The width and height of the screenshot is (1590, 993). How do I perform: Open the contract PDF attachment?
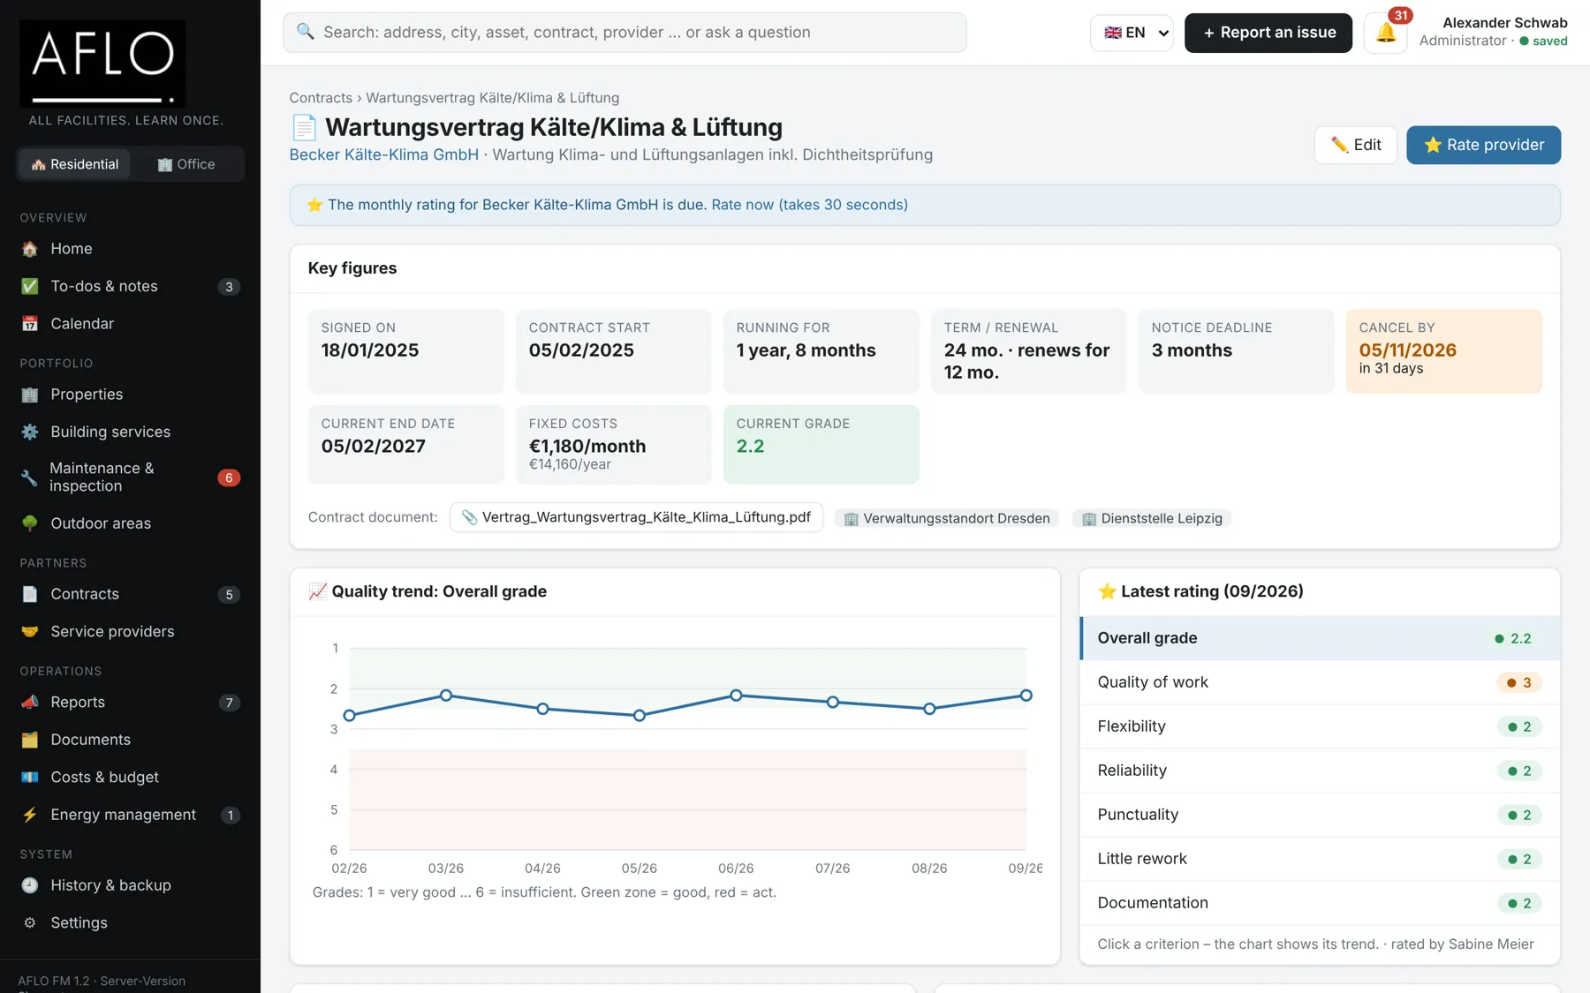point(636,517)
